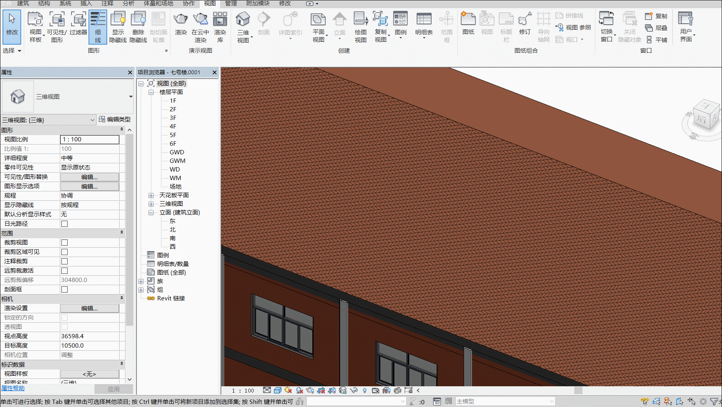Click the 渲染 (Render) teapot icon

pyautogui.click(x=181, y=23)
